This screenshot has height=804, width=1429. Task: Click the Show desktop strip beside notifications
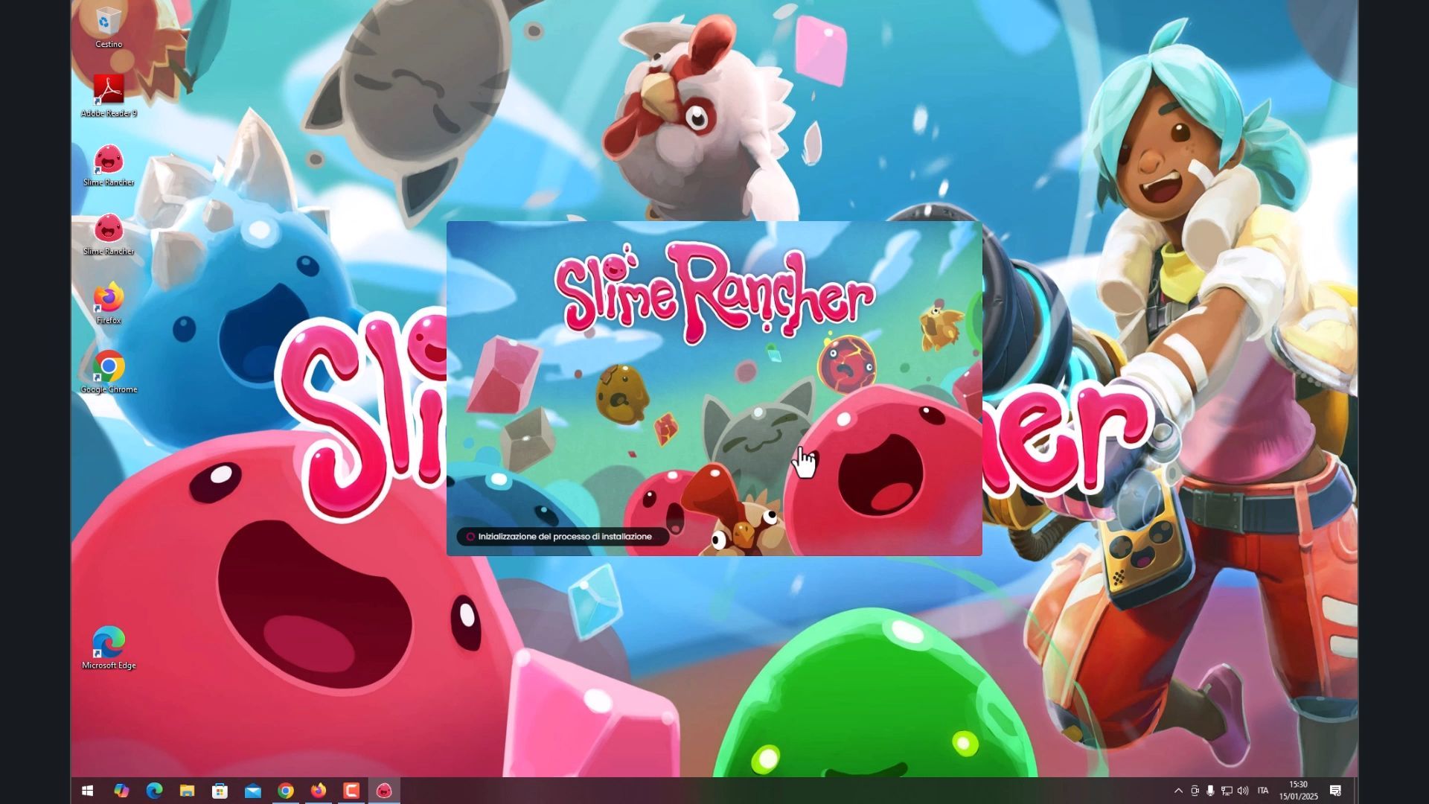click(1355, 791)
